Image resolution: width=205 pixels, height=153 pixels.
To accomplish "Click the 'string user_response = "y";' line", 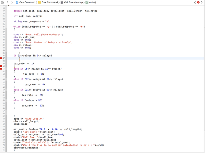I will point(32,21).
